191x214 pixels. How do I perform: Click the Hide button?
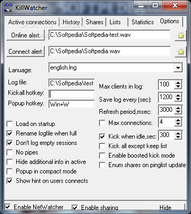[x=165, y=208]
